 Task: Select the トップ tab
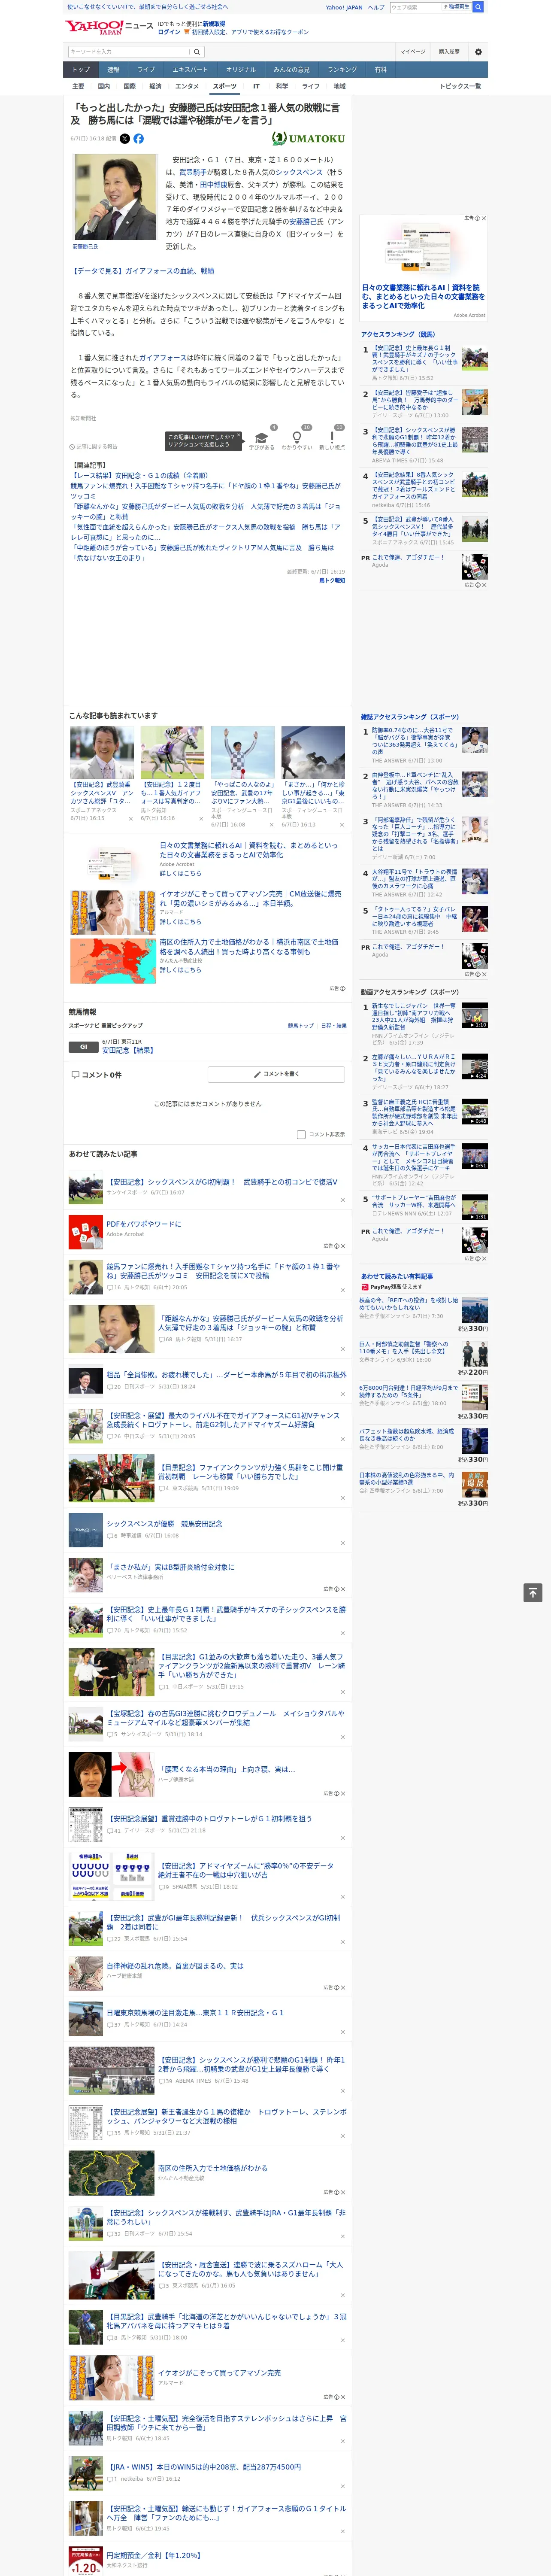click(x=81, y=70)
